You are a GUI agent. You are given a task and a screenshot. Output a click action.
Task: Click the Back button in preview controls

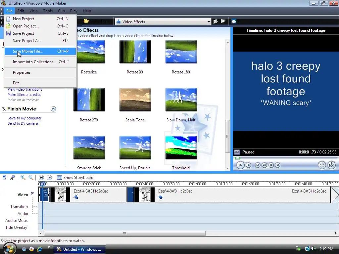(x=258, y=165)
